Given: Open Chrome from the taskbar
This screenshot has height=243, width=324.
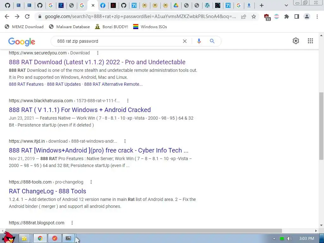Looking at the screenshot, I should pyautogui.click(x=40, y=239).
